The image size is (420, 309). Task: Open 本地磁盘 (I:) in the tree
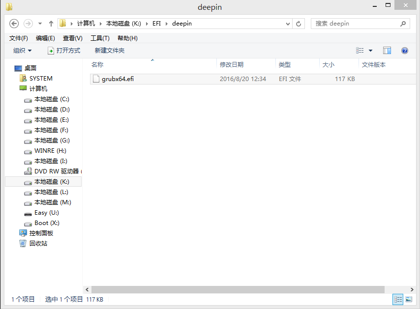click(x=46, y=161)
